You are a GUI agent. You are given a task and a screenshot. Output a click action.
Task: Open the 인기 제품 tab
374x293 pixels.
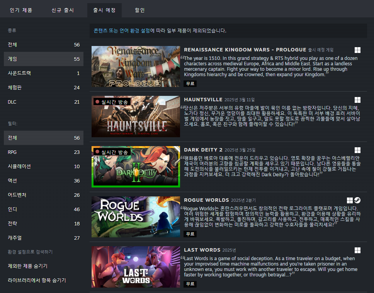[21, 10]
